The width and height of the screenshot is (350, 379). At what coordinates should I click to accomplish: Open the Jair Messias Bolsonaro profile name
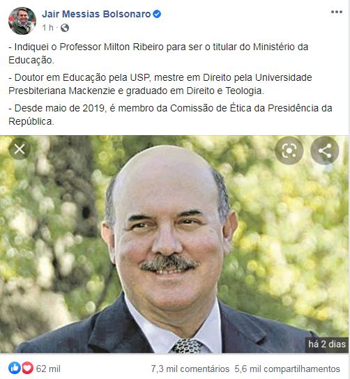point(96,14)
